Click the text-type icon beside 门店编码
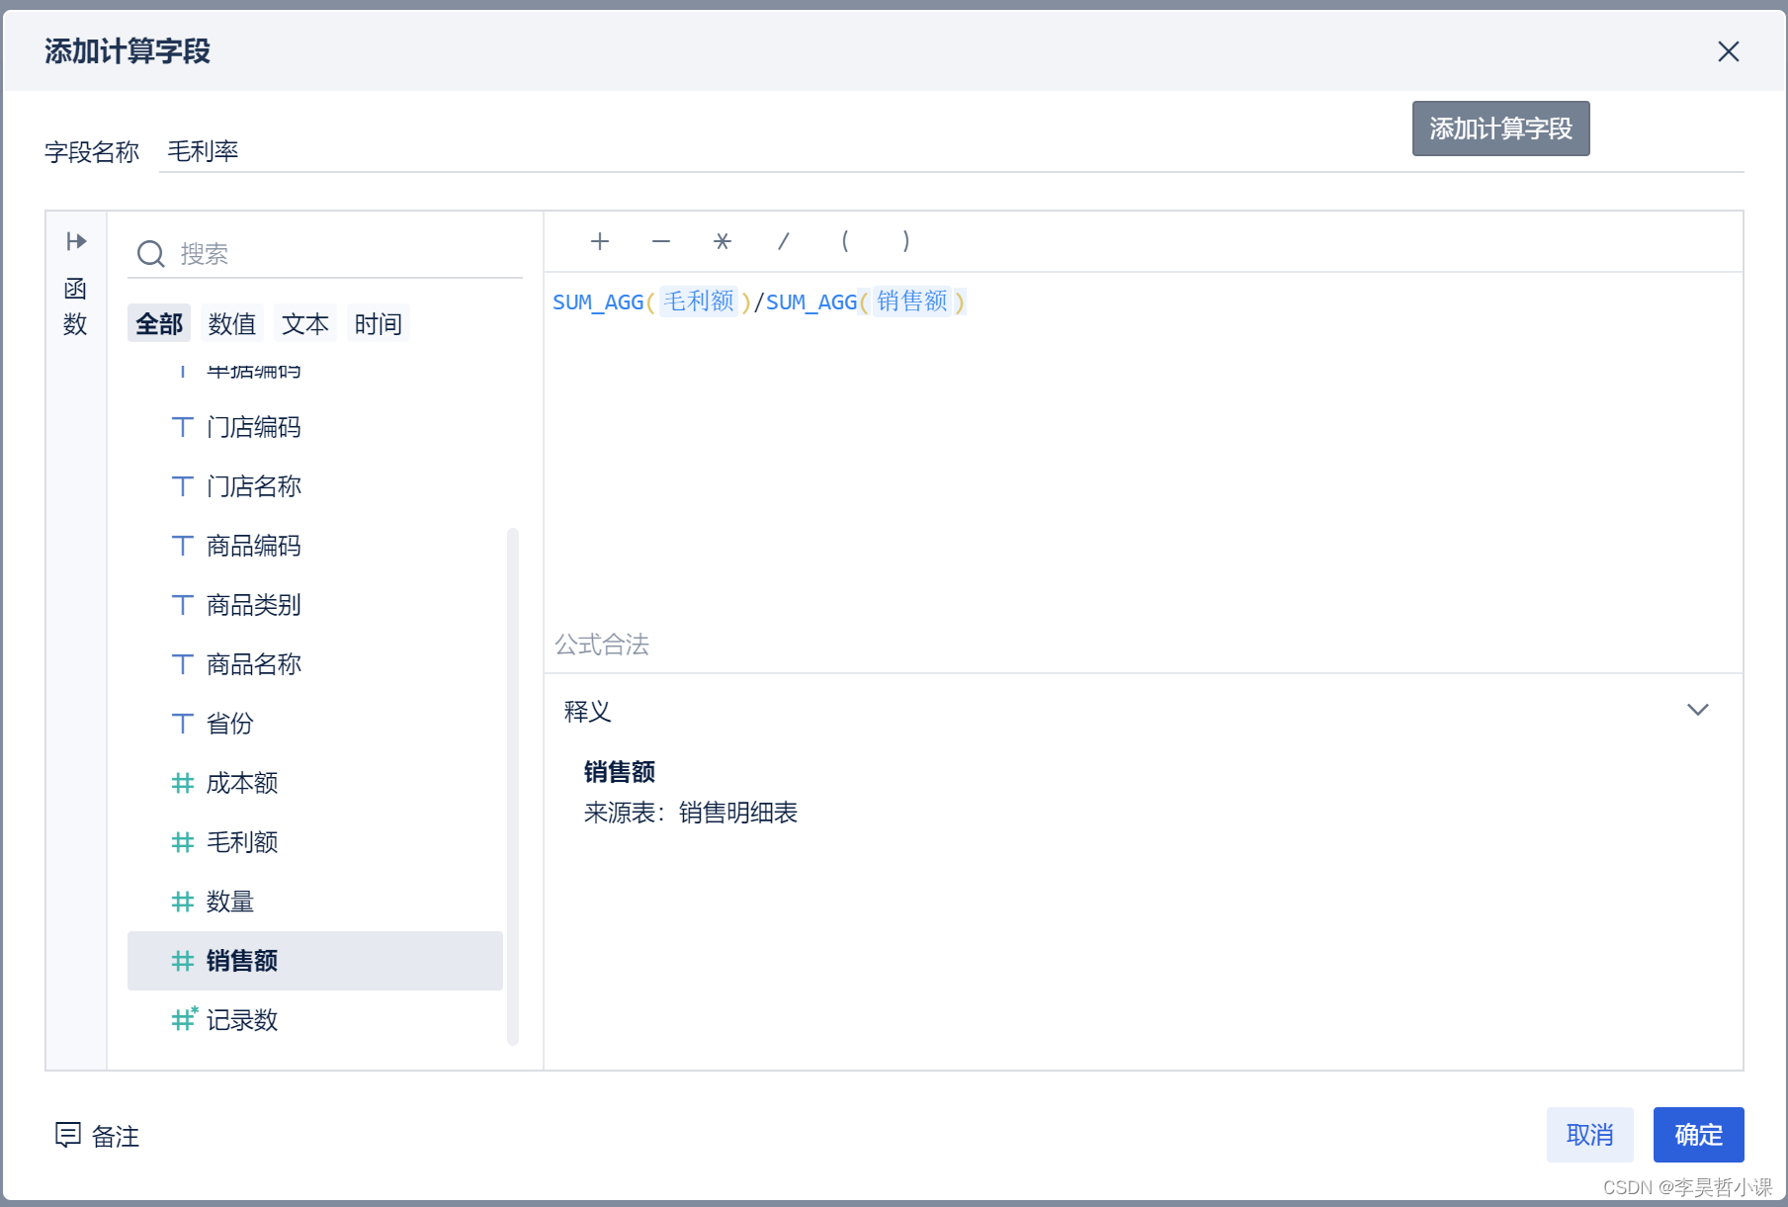This screenshot has width=1788, height=1207. tap(182, 427)
